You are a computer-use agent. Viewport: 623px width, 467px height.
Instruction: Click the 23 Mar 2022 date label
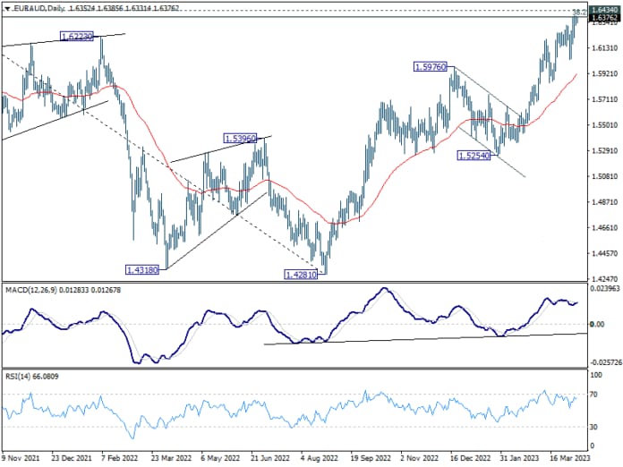(171, 458)
